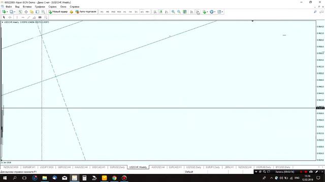Switch chart to W1 timeframe

click(x=142, y=12)
